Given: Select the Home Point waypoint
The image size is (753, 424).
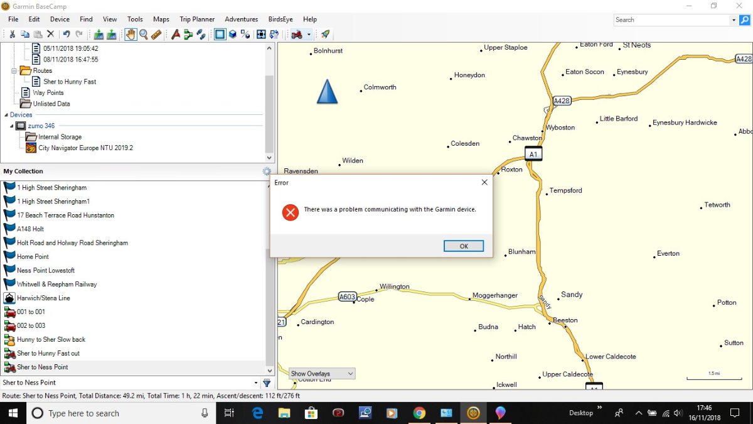Looking at the screenshot, I should tap(33, 257).
